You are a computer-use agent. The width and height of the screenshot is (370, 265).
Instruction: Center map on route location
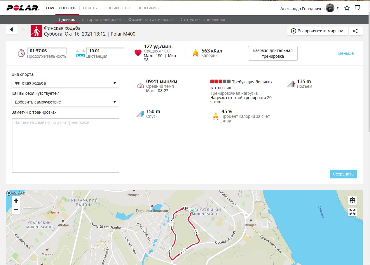click(352, 200)
